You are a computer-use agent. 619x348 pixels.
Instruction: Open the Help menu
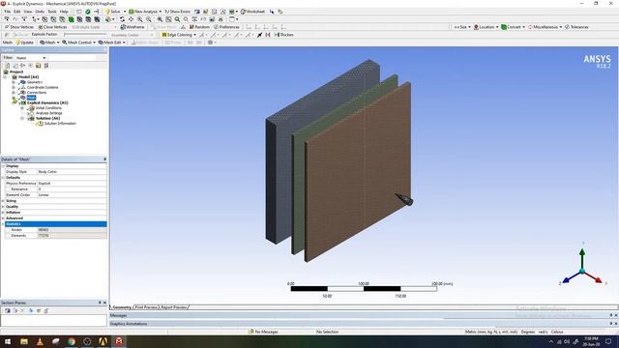(64, 12)
